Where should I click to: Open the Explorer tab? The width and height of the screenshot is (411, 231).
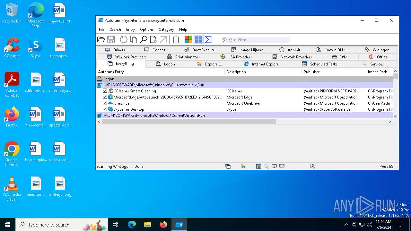209,64
